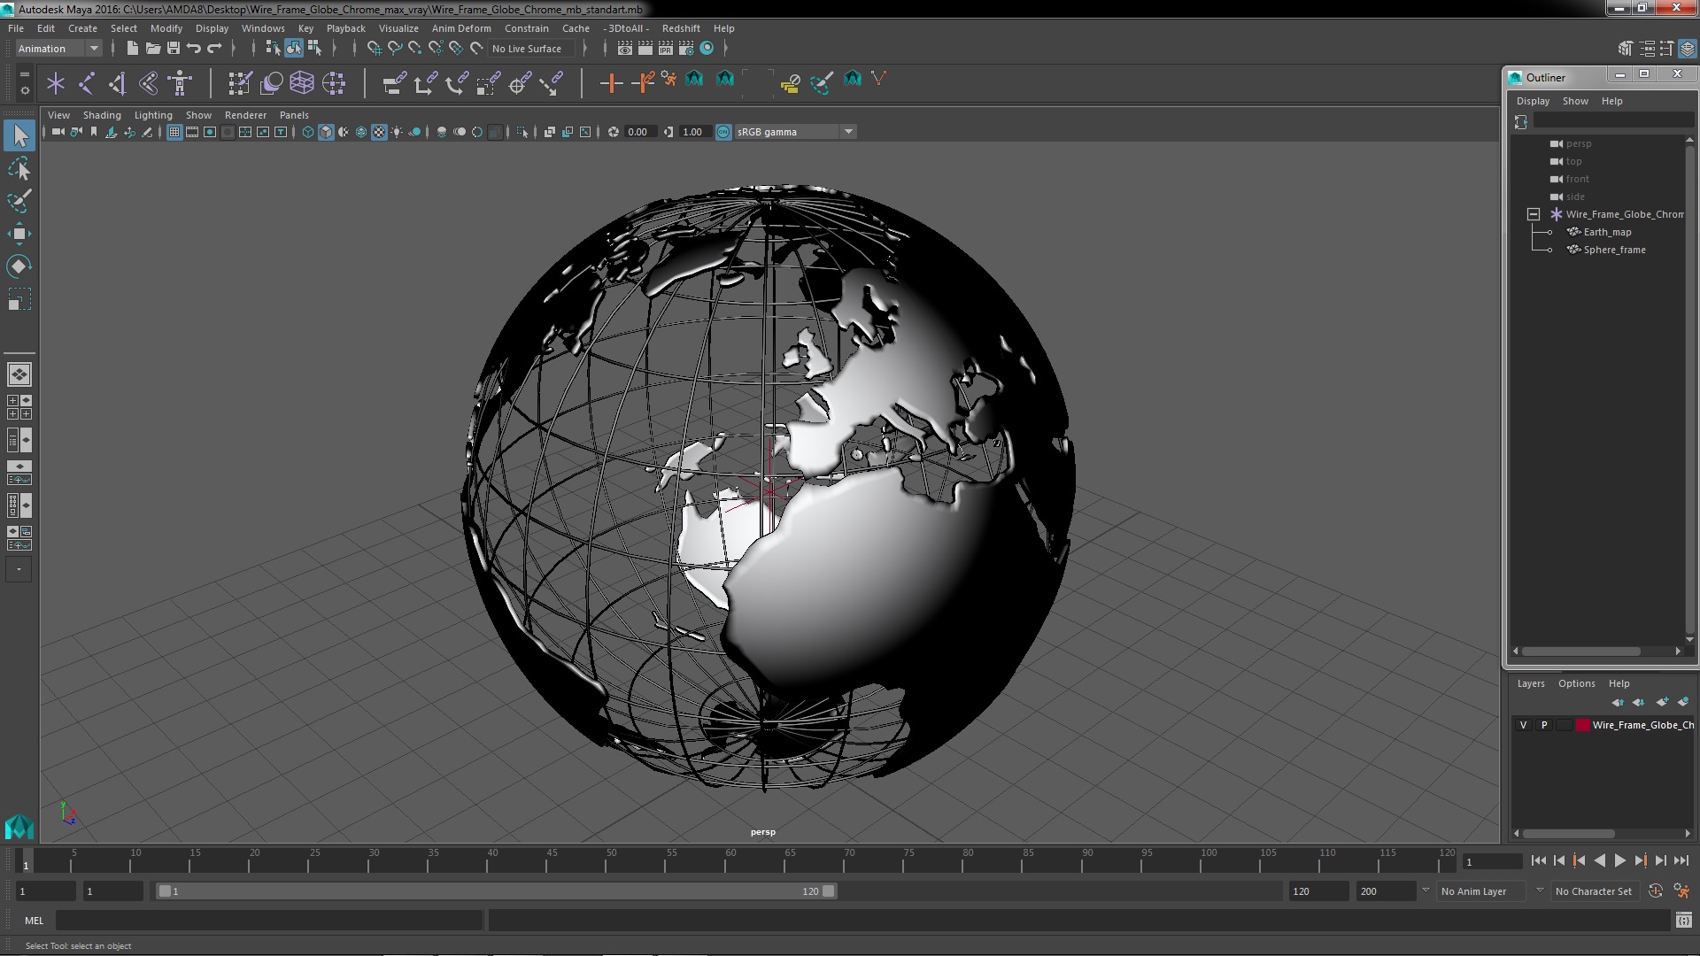Open the Constrain menu
The width and height of the screenshot is (1700, 956).
coord(526,28)
